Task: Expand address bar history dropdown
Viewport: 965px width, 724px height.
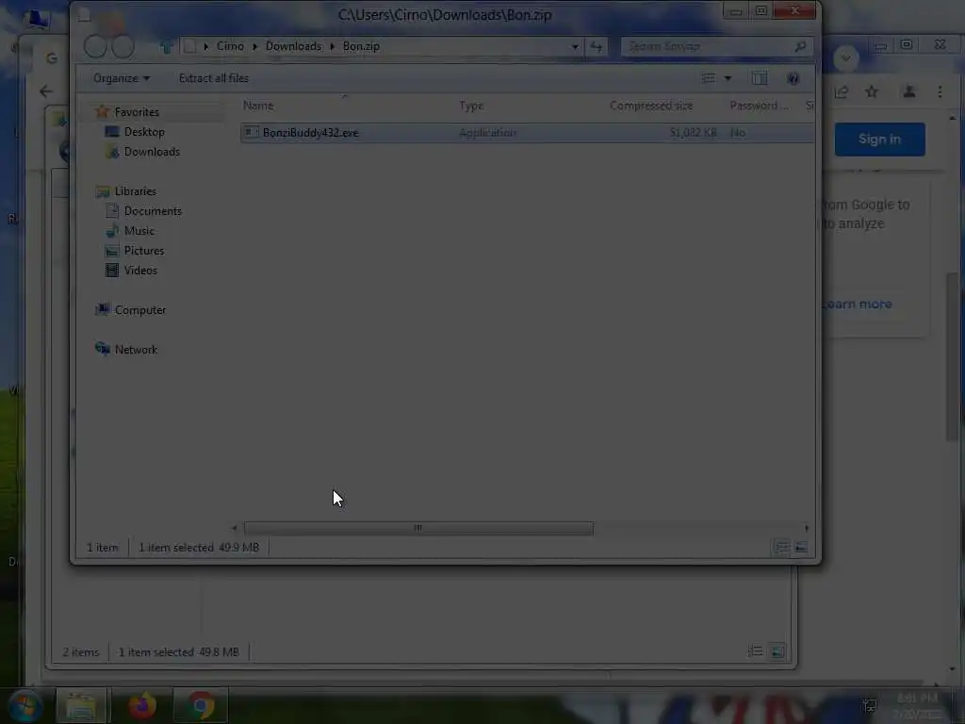Action: [575, 46]
